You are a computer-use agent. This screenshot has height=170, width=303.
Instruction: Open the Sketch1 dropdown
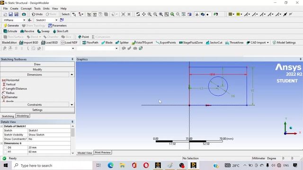56,20
